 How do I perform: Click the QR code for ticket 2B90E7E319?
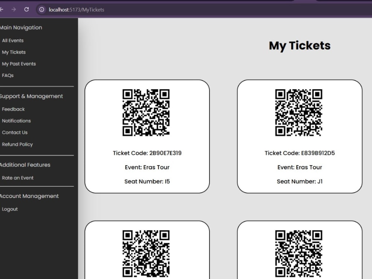(146, 112)
